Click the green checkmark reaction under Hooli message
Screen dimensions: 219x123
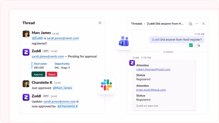coord(191,45)
